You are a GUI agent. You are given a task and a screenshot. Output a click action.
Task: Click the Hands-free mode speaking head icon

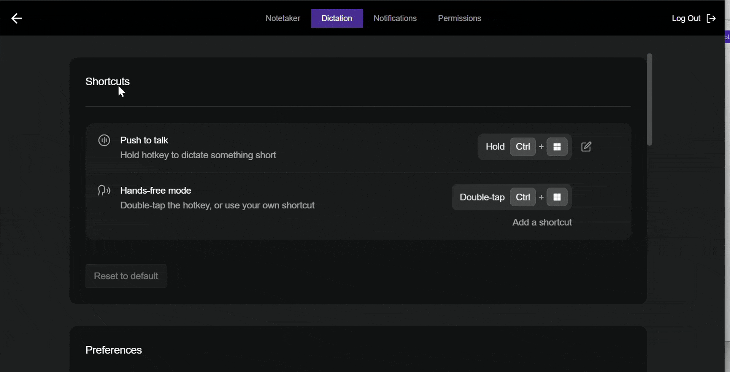coord(104,190)
